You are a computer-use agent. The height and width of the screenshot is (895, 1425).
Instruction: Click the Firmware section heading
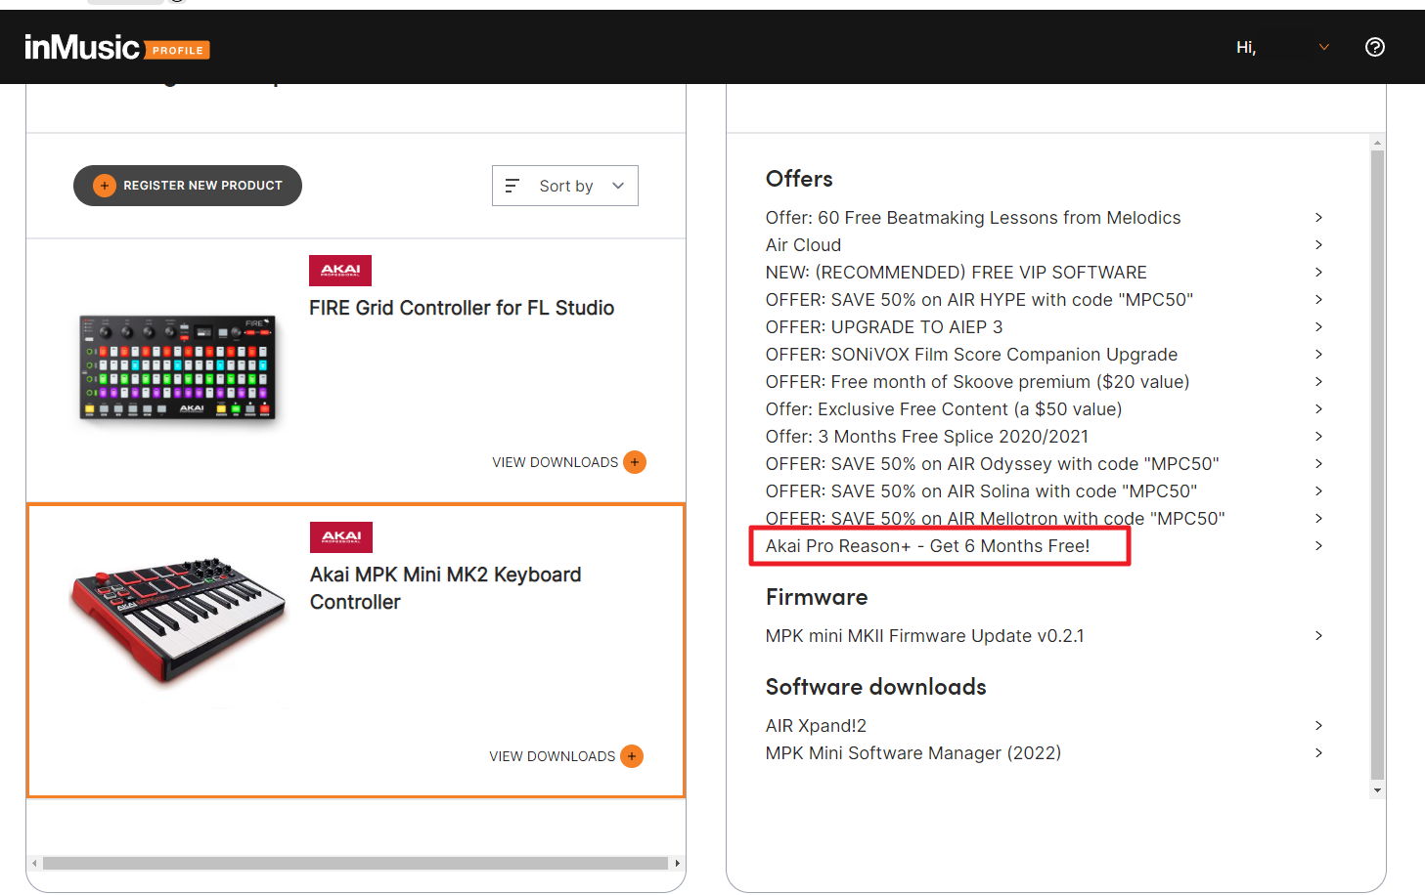point(817,597)
